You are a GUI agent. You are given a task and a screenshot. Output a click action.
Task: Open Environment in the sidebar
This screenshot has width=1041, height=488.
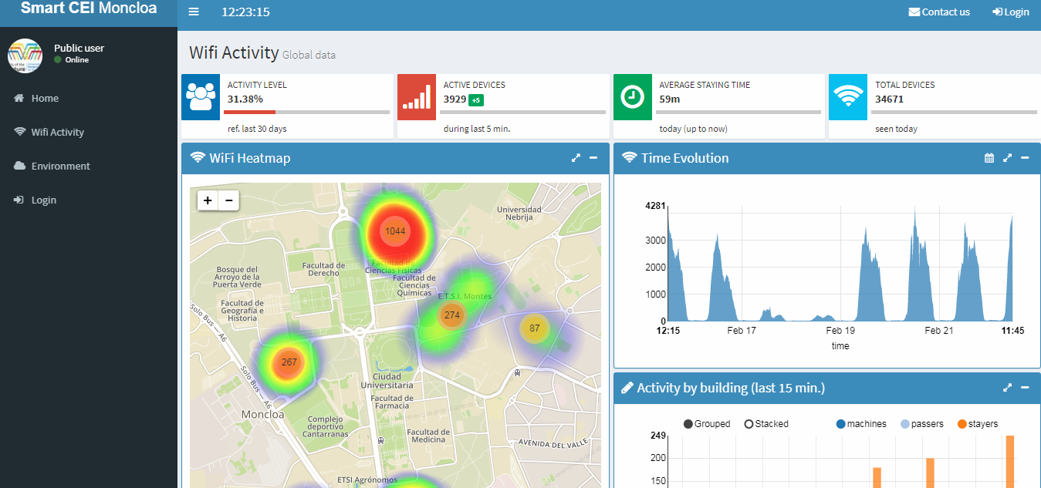click(x=60, y=167)
